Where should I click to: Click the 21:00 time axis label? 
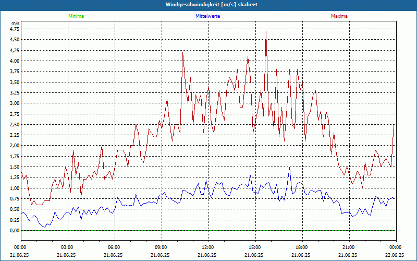[x=349, y=247]
